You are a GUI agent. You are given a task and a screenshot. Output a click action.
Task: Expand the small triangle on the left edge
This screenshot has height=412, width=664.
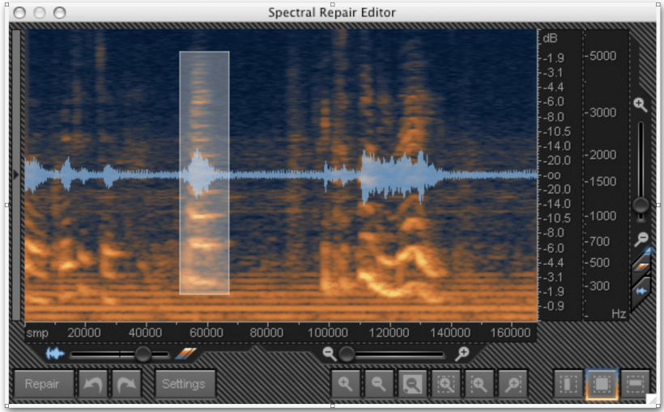15,174
